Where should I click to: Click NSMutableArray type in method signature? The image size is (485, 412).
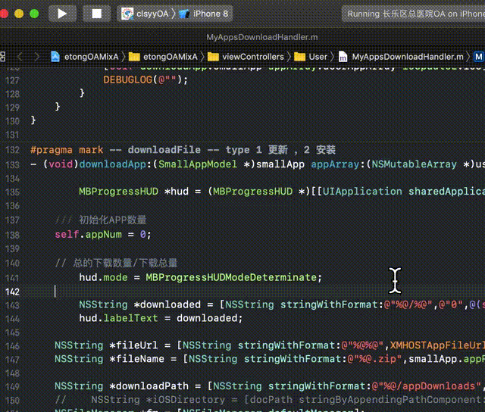click(x=414, y=164)
